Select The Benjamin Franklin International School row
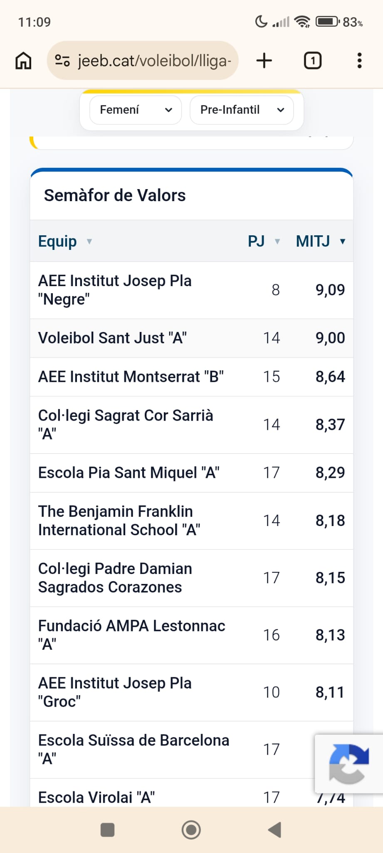Screen dimensions: 383x853 click(191, 521)
